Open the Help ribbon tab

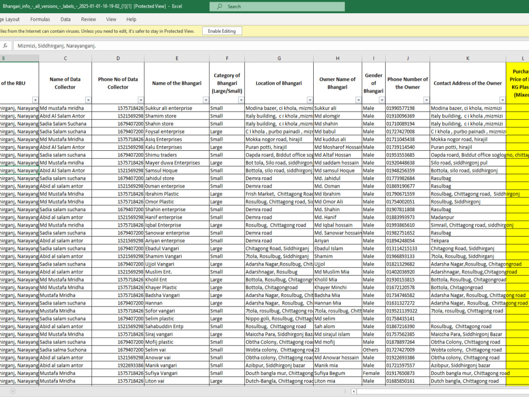click(x=131, y=20)
